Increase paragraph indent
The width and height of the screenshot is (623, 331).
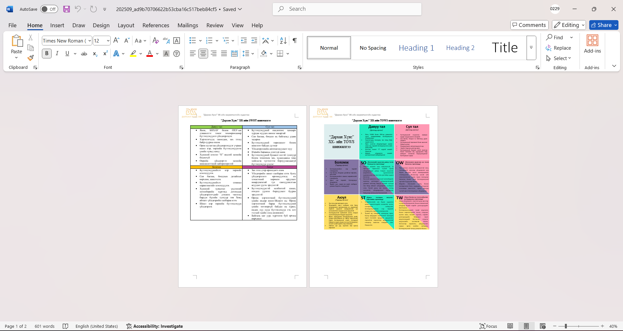pos(254,41)
